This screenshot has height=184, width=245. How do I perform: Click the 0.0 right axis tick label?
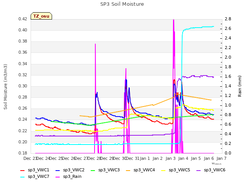228,153
